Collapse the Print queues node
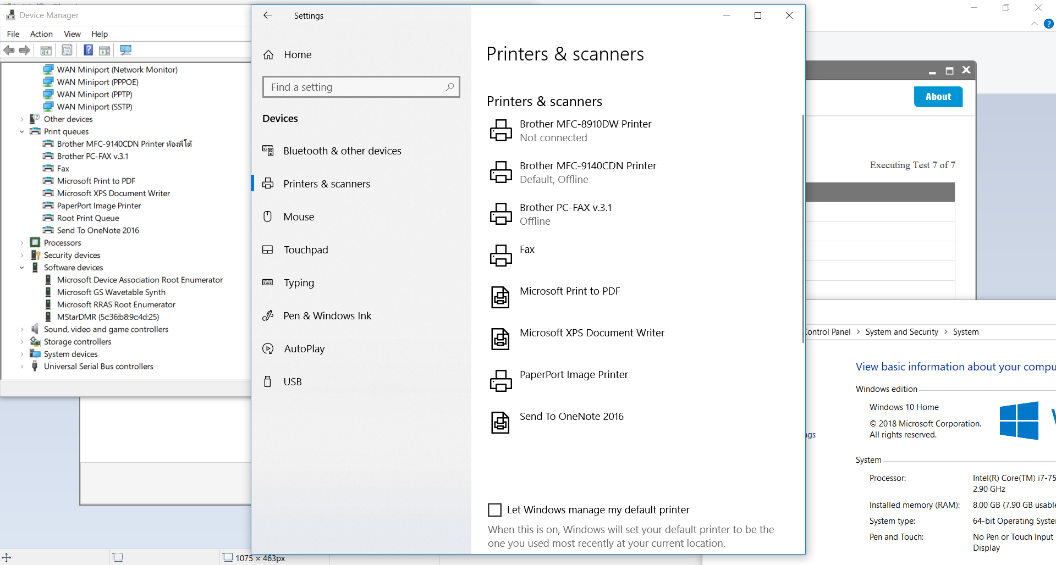1056x565 pixels. click(22, 131)
